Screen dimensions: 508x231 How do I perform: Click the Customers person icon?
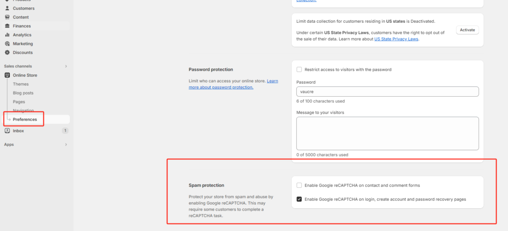pyautogui.click(x=7, y=8)
